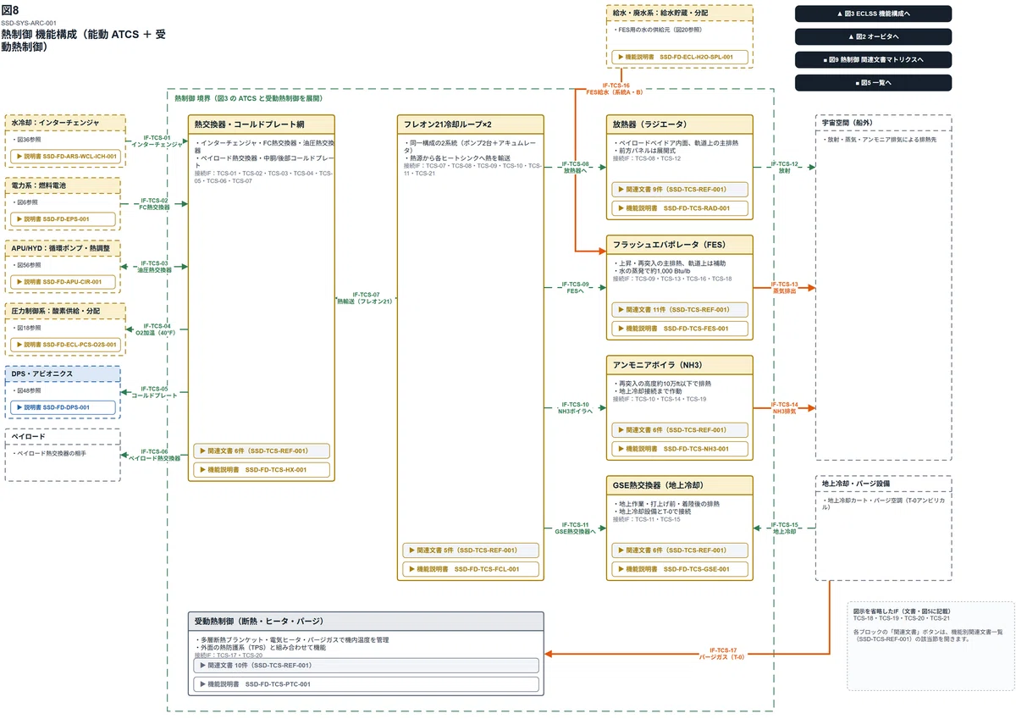Screen dimensions: 1016x719
Task: Open the 図3 ECLSS 機能構成へ navigation button
Action: click(x=873, y=14)
